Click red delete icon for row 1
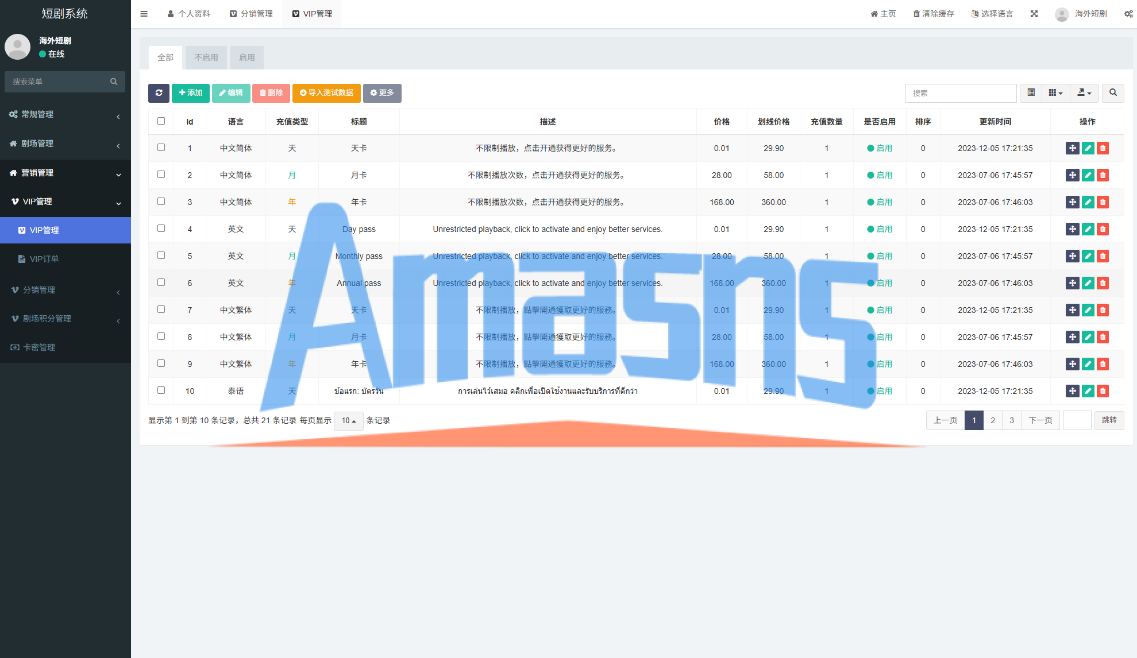Screen dimensions: 1137x658 (1103, 148)
